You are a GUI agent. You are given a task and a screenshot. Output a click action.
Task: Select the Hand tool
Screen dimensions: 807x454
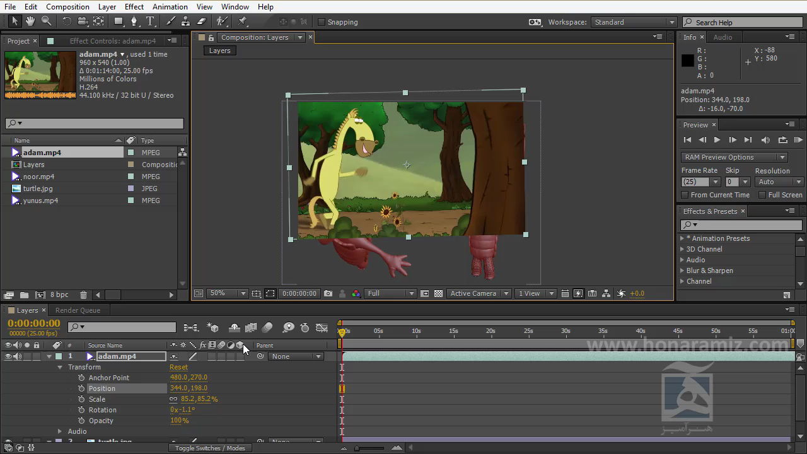click(30, 21)
